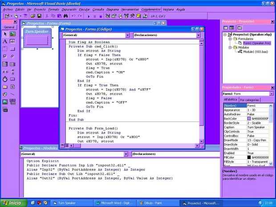The image size is (276, 207).
Task: Switch code window to Procedure View
Action: [x=62, y=146]
